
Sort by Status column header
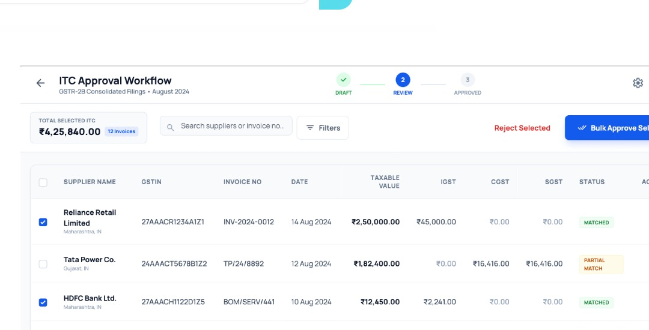[x=592, y=182]
